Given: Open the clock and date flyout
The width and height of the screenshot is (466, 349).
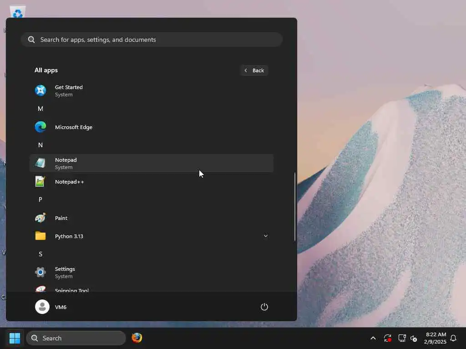Looking at the screenshot, I should click(436, 338).
